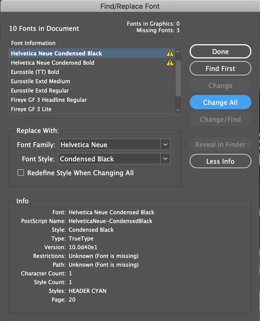Click the Version value 10.0d40e1
The width and height of the screenshot is (260, 321).
[x=83, y=247]
